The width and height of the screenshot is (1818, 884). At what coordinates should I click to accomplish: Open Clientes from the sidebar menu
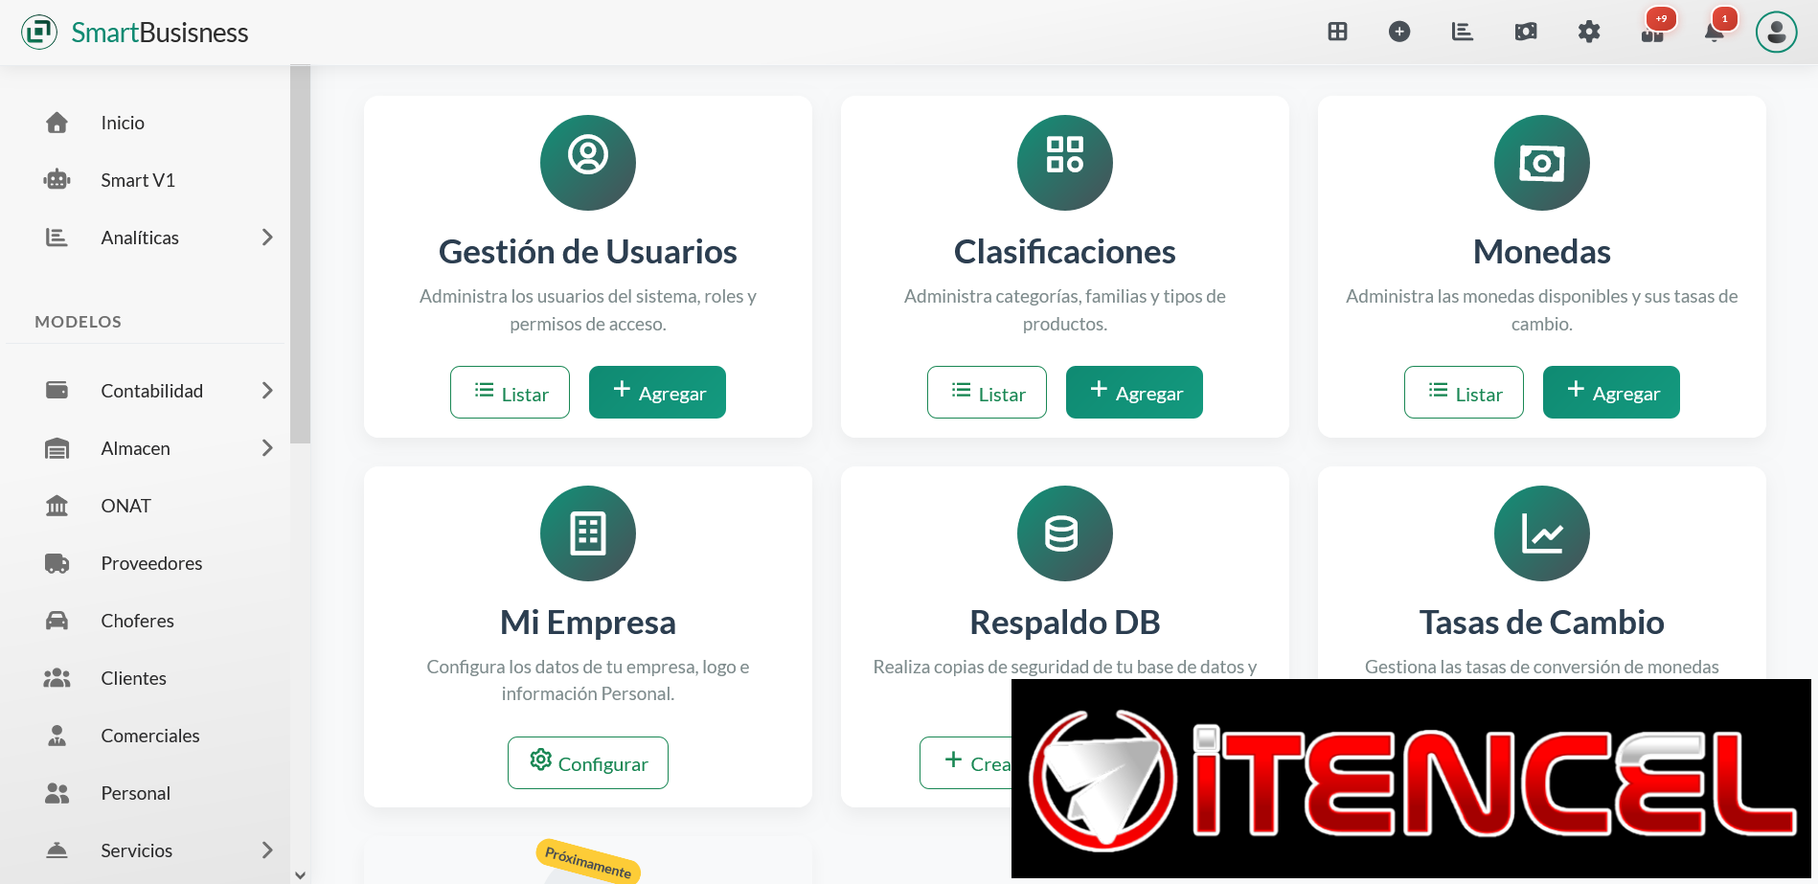click(133, 677)
